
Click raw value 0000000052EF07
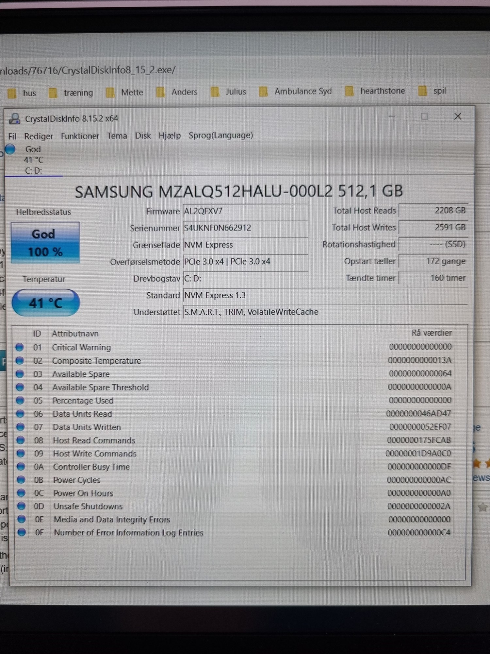coord(420,427)
